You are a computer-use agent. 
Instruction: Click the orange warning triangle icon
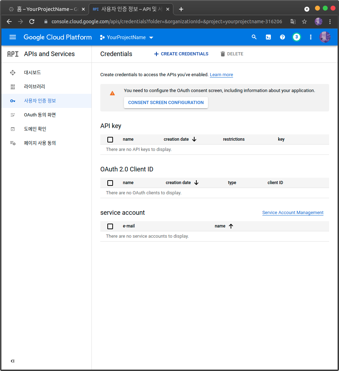tap(112, 93)
